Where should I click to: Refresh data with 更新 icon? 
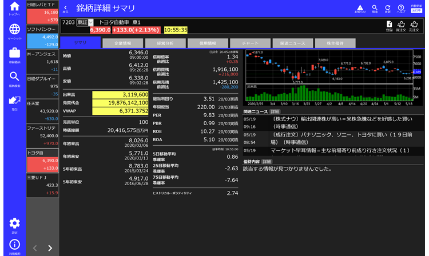[x=388, y=9]
